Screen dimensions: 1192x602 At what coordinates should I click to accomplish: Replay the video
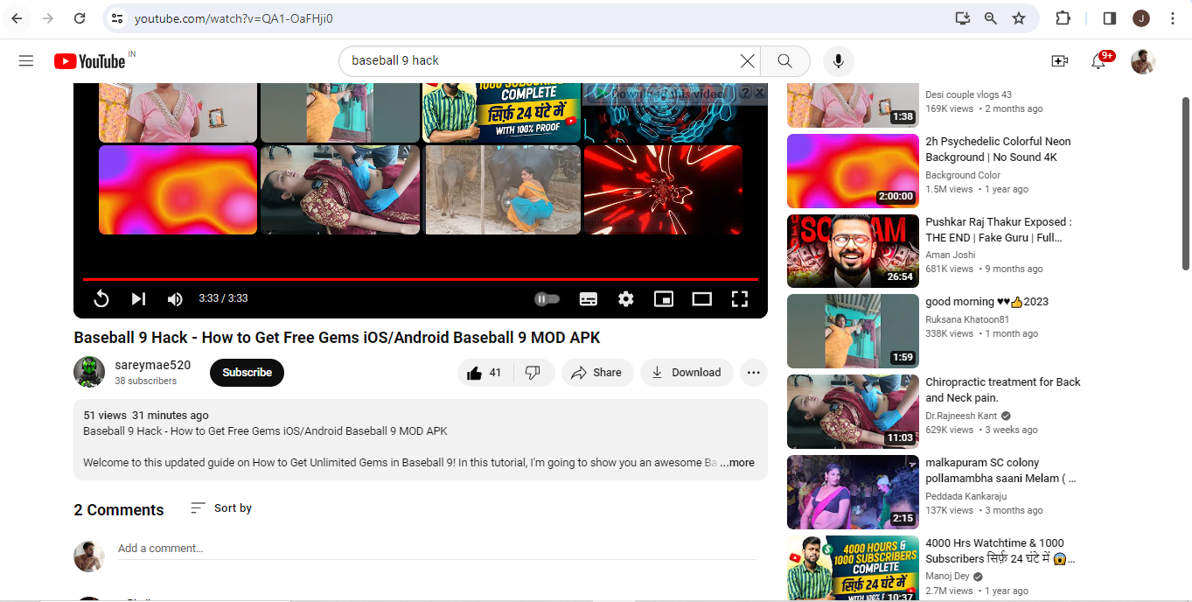(101, 298)
